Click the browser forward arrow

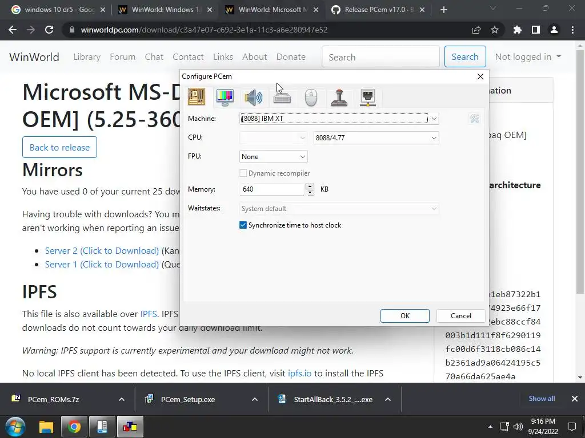coord(31,30)
